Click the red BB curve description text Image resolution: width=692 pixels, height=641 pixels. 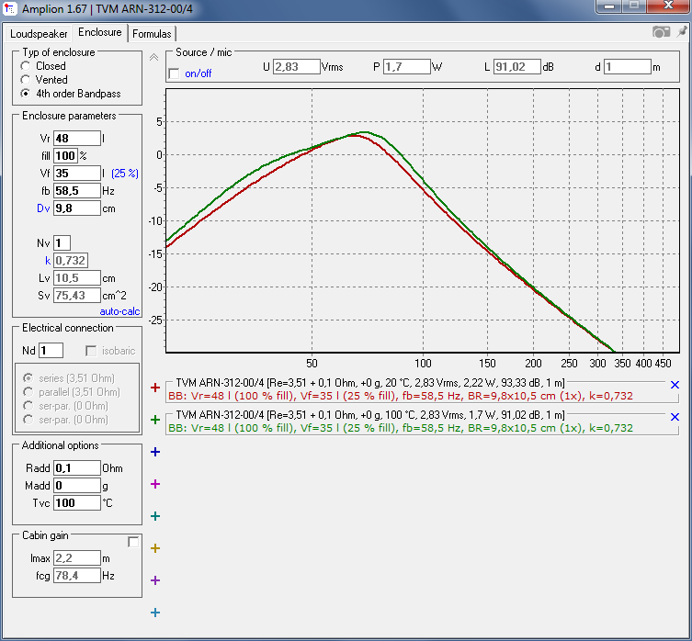(x=401, y=396)
